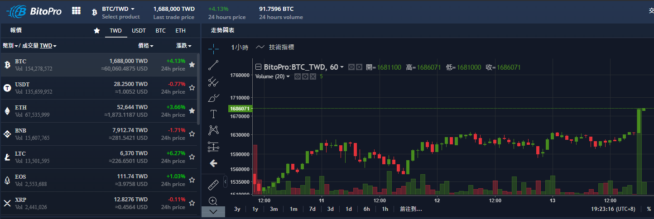Click the BNB coin icon

[x=7, y=134]
